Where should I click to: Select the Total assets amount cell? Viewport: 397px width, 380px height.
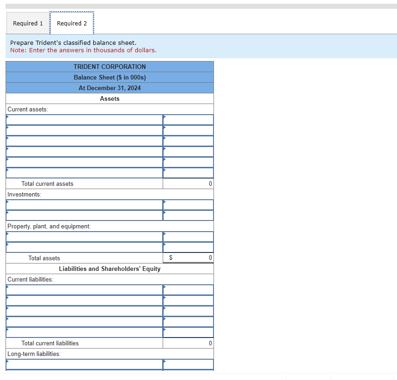coord(194,257)
